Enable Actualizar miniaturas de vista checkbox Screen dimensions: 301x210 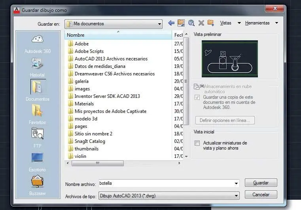tap(197, 143)
